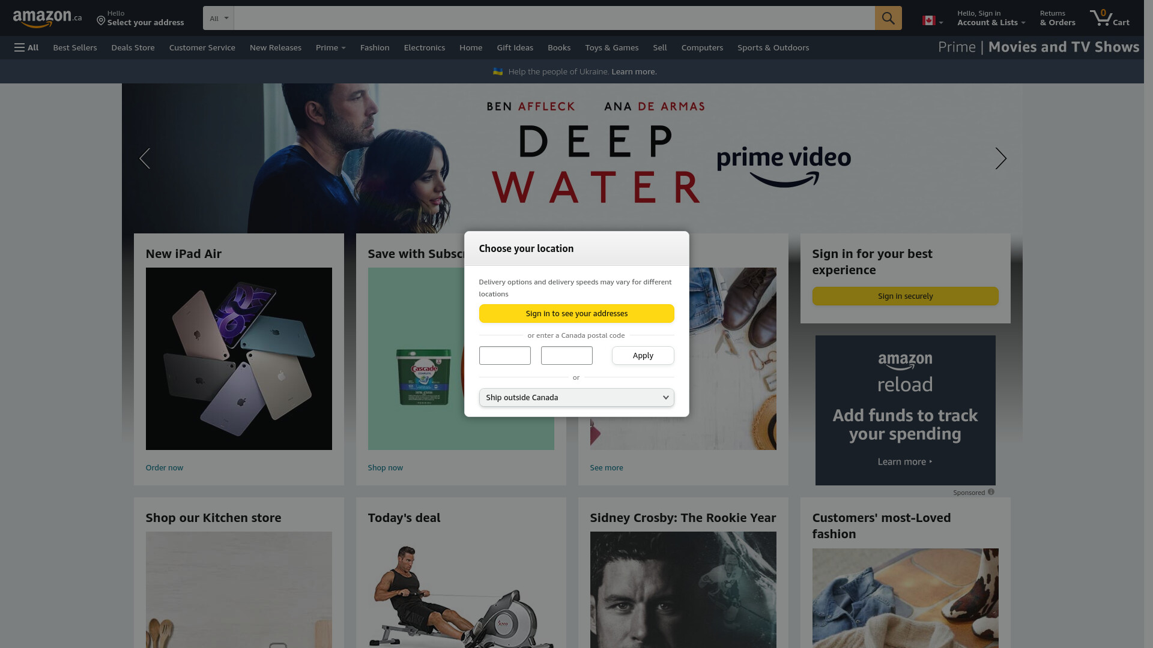The height and width of the screenshot is (648, 1153).
Task: Open the All search category dropdown
Action: click(x=219, y=18)
